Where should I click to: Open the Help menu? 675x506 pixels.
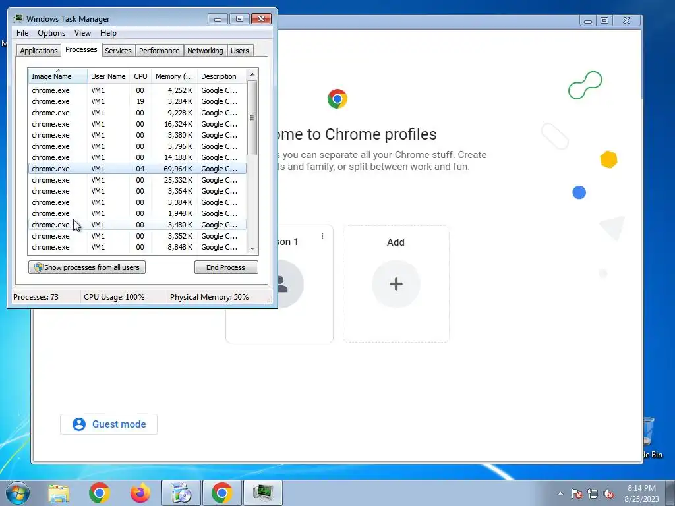click(x=108, y=33)
